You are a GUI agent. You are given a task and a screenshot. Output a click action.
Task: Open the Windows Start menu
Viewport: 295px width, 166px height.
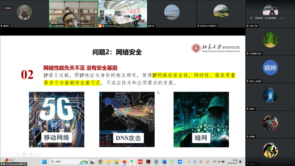pos(45,162)
